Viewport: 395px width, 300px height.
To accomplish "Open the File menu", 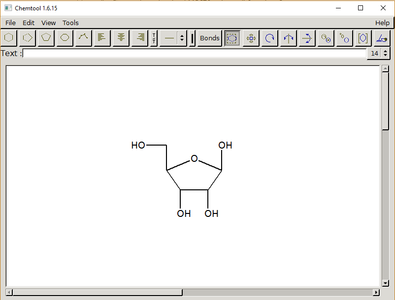I will pos(10,23).
